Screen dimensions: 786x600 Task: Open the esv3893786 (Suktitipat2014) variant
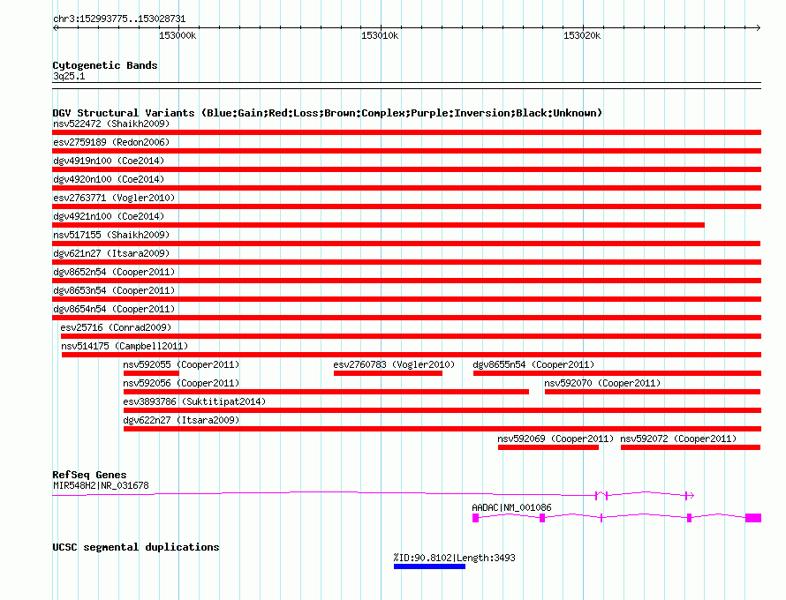pyautogui.click(x=194, y=401)
